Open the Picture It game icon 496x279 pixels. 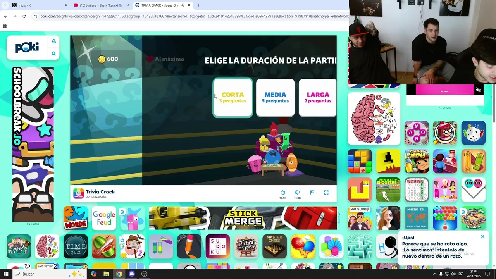(x=246, y=246)
